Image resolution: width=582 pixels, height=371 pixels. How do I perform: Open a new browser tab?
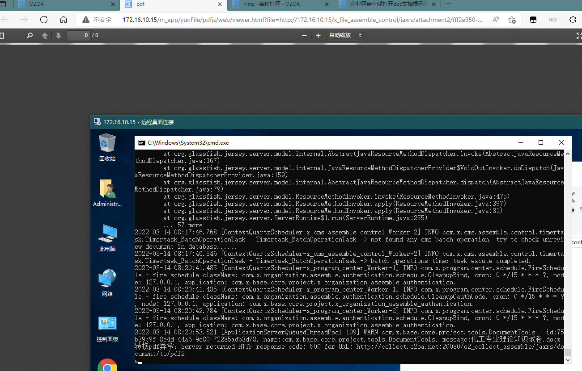[x=449, y=4]
